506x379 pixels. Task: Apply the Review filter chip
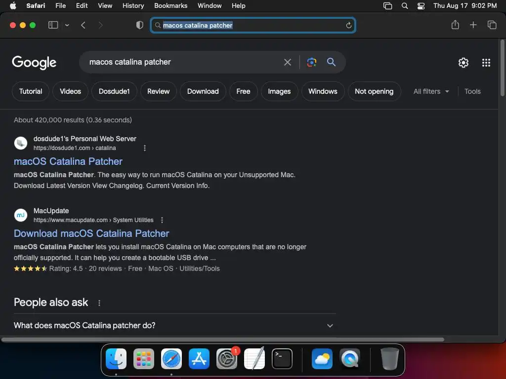click(159, 91)
